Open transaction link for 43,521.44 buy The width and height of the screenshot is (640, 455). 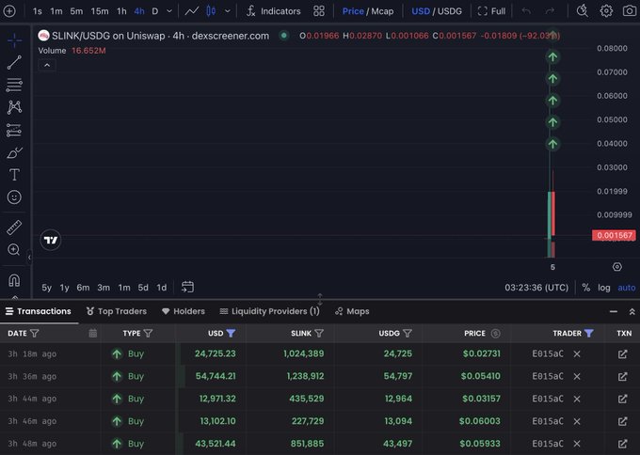click(x=622, y=444)
